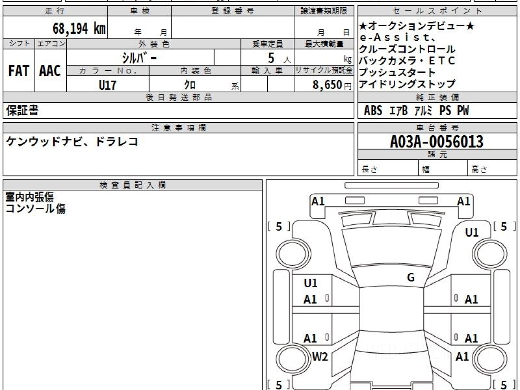The image size is (520, 390).
Task: Click the 検査員記入欄 header
Action: click(133, 185)
